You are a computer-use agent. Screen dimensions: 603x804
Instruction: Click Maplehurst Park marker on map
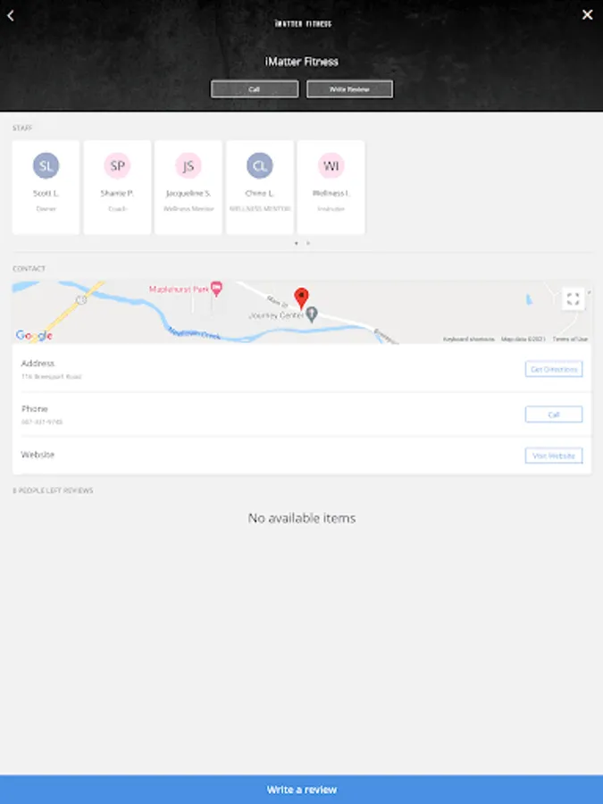216,289
